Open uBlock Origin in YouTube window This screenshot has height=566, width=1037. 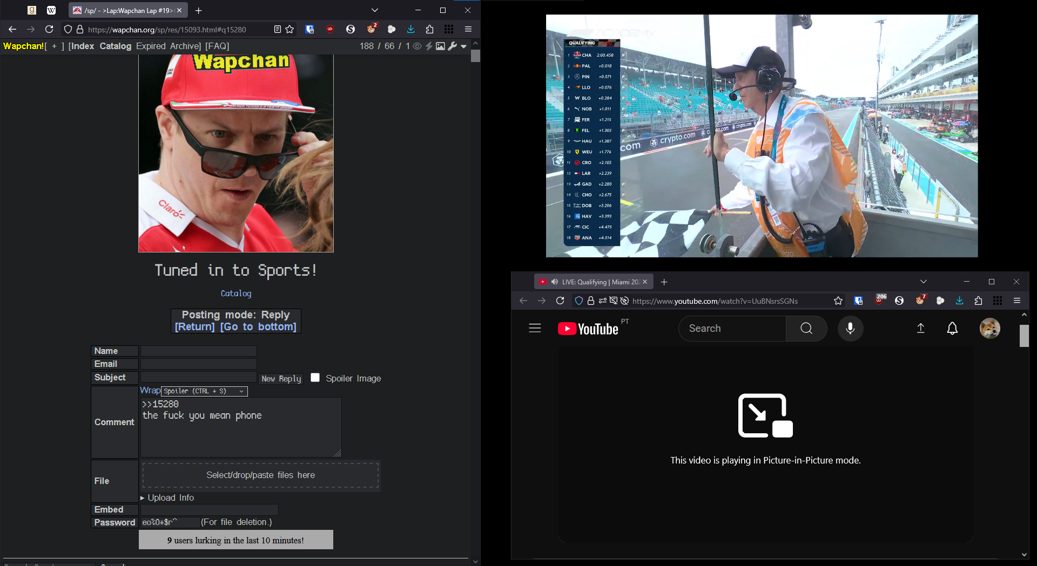(x=880, y=301)
